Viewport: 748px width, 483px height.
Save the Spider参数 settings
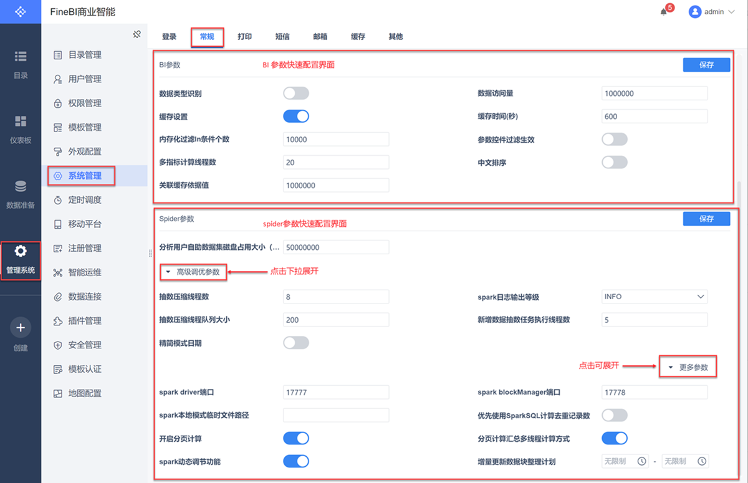point(706,219)
